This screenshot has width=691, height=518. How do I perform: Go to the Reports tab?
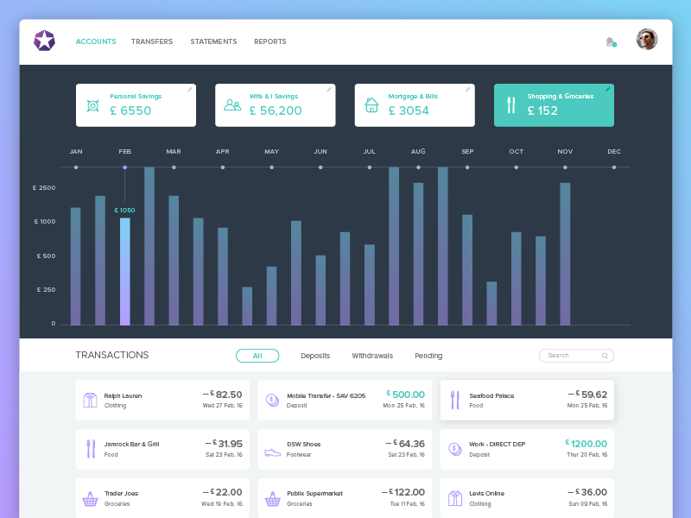tap(269, 41)
